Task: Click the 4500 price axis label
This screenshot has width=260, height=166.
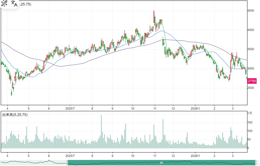Action: click(x=251, y=11)
